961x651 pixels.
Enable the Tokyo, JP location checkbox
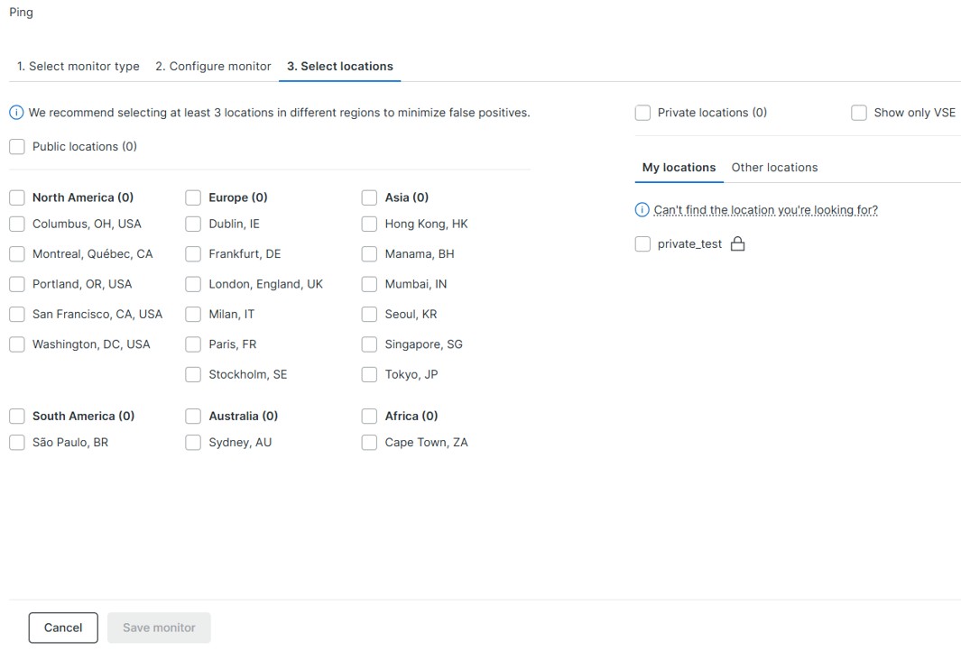pyautogui.click(x=369, y=374)
